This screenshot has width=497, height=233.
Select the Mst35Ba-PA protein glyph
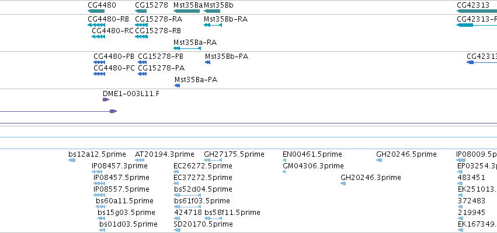click(x=177, y=86)
